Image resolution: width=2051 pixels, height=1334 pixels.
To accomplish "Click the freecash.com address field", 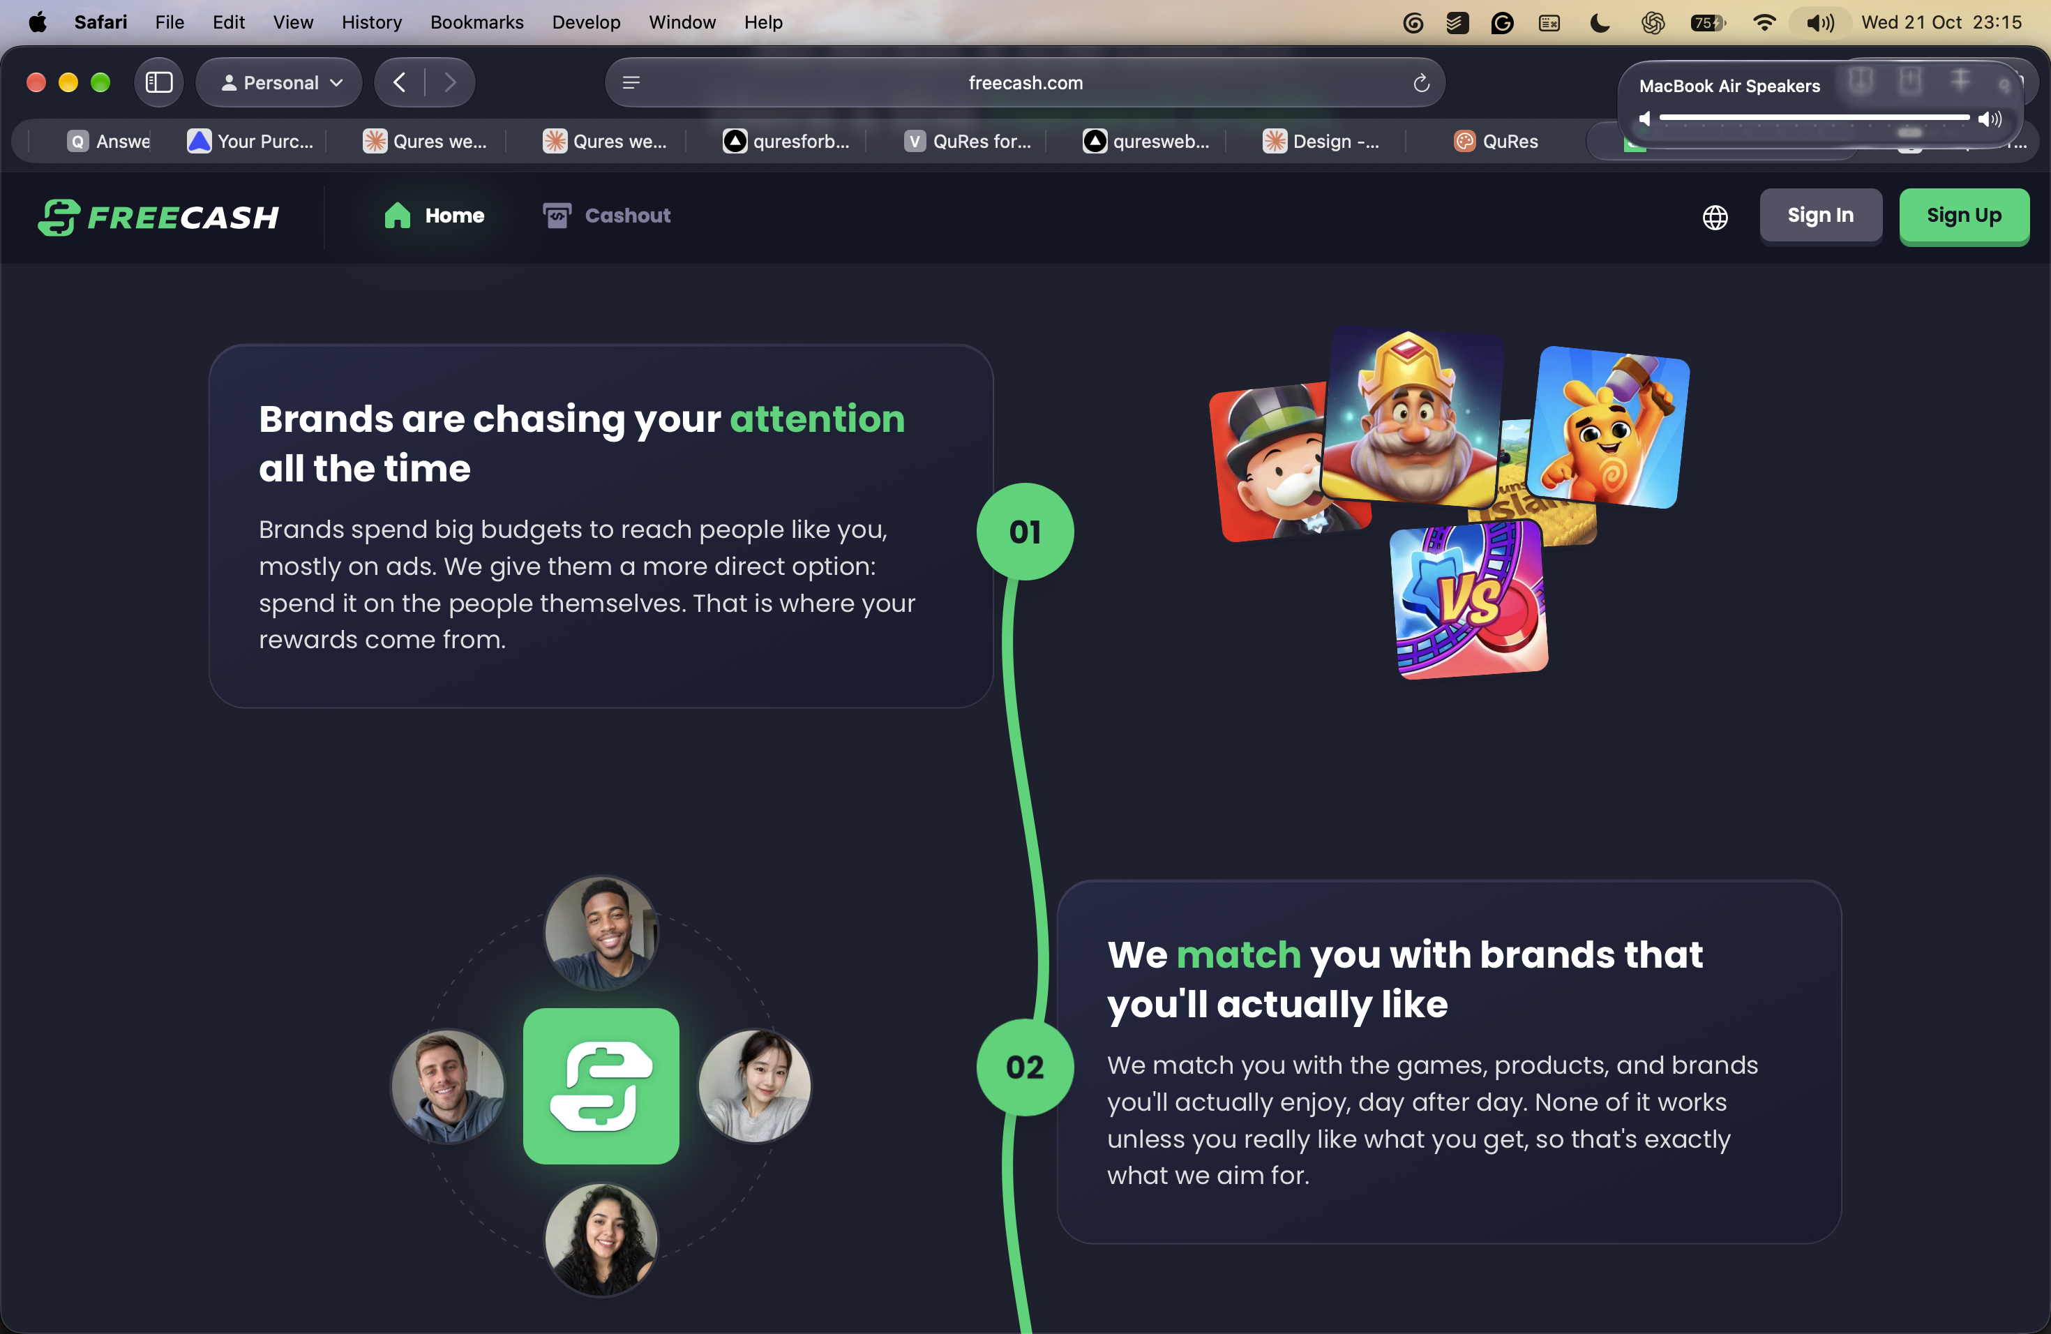I will (x=1025, y=83).
